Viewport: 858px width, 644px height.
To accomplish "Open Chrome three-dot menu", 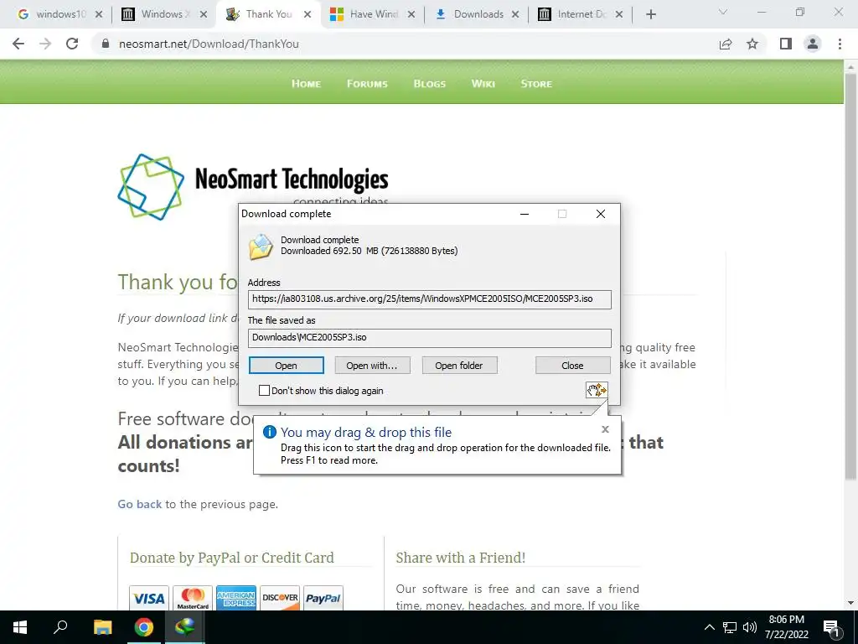I will pos(840,44).
